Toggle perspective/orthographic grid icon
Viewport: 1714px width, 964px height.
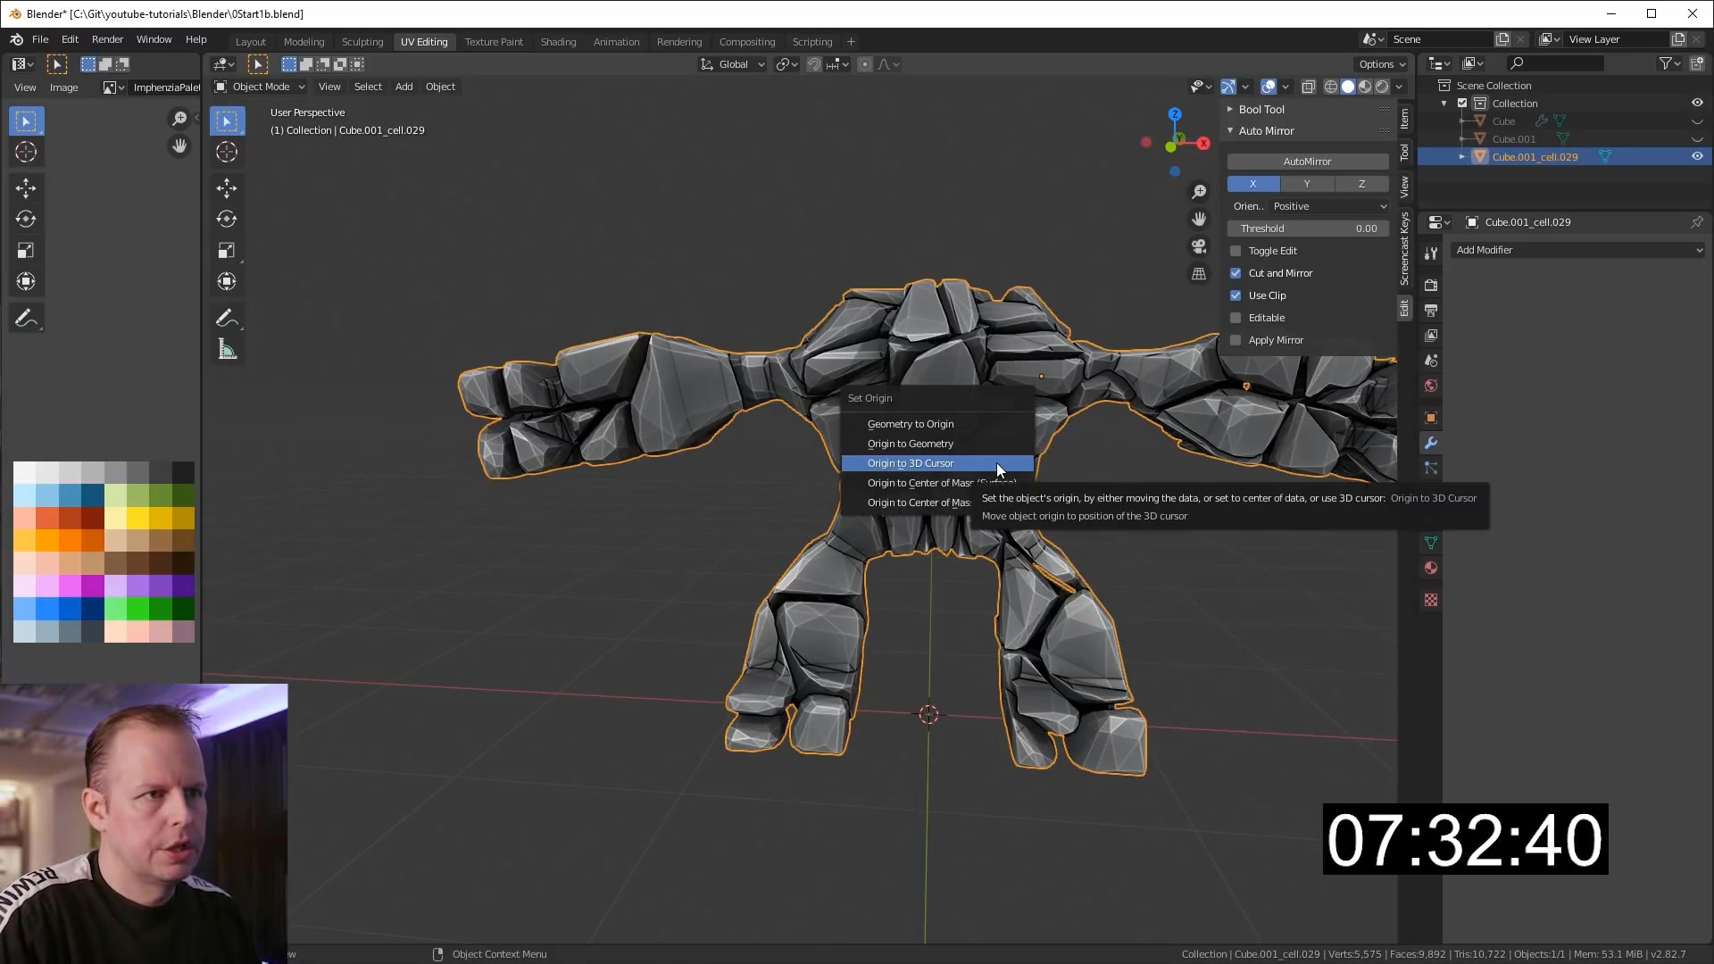1199,274
